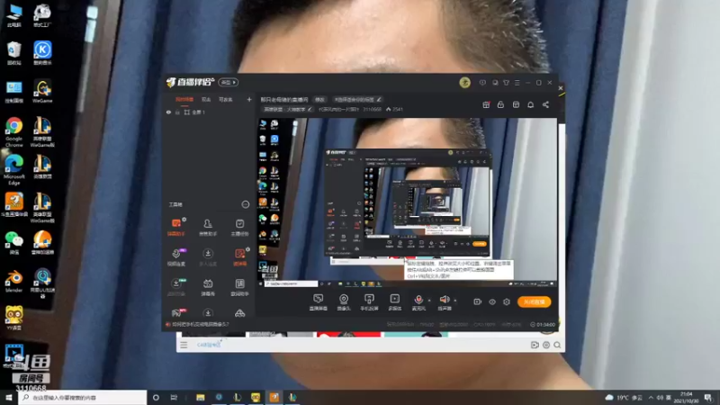Open the 弹幕助手 tool in toolbox
Viewport: 720px width, 405px height.
click(175, 227)
